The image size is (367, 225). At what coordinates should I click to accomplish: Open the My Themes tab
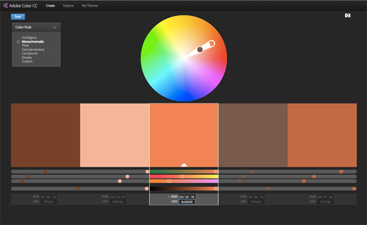point(90,6)
